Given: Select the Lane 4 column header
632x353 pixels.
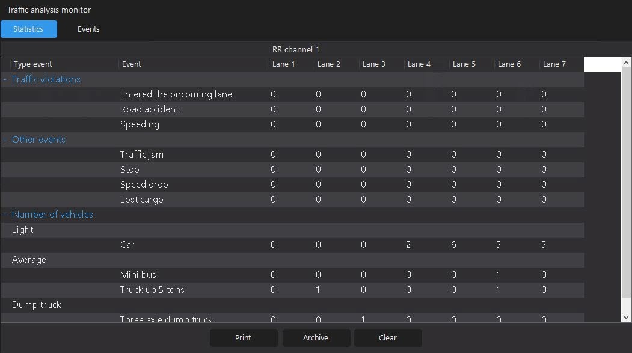Looking at the screenshot, I should (x=419, y=64).
